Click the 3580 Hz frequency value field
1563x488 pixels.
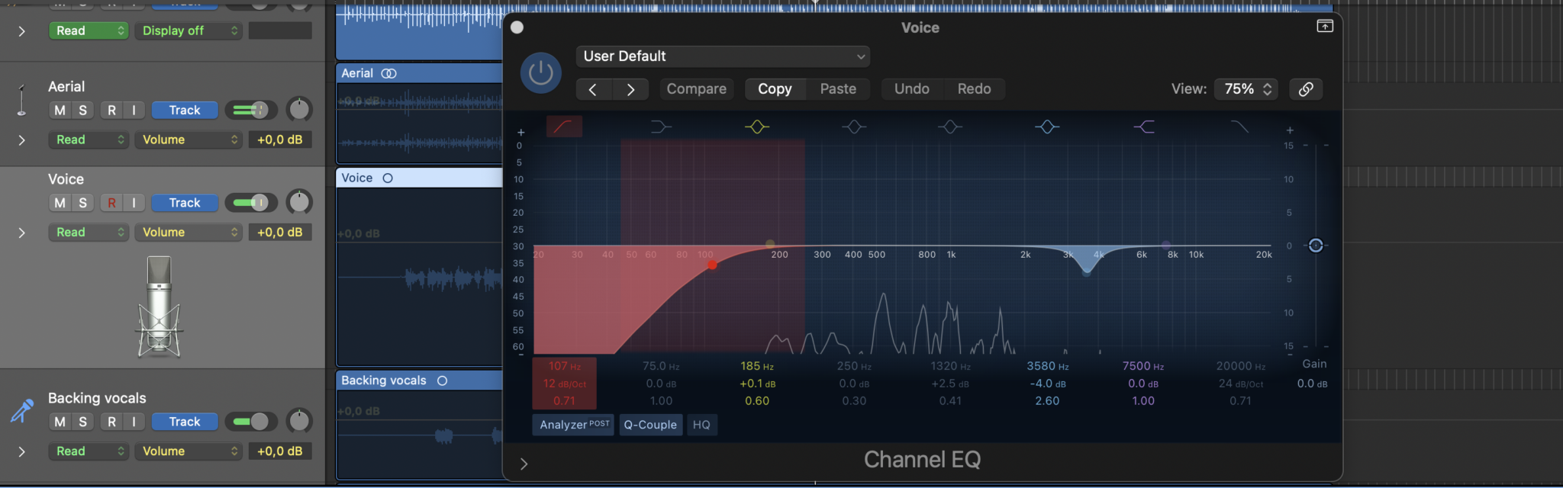[x=1046, y=366]
